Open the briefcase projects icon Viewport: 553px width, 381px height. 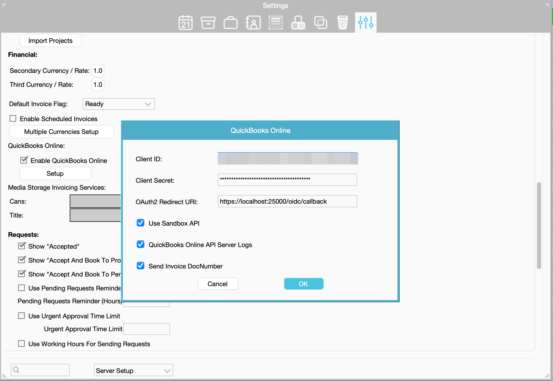(x=230, y=23)
